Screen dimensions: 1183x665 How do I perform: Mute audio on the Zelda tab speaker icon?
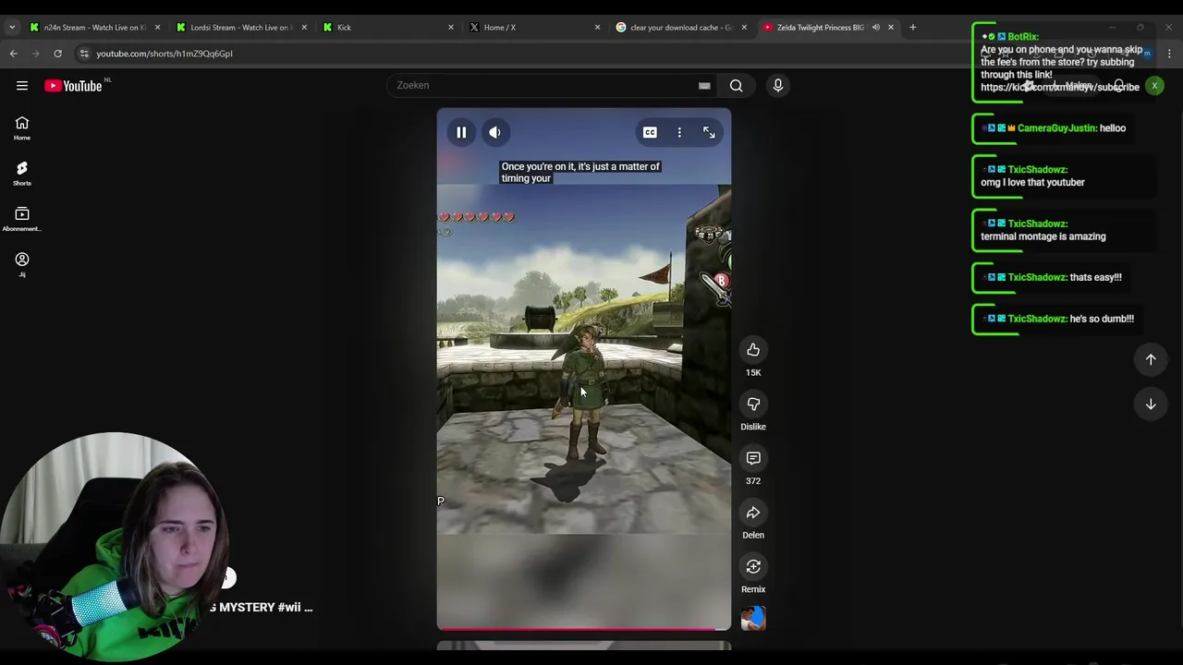875,27
